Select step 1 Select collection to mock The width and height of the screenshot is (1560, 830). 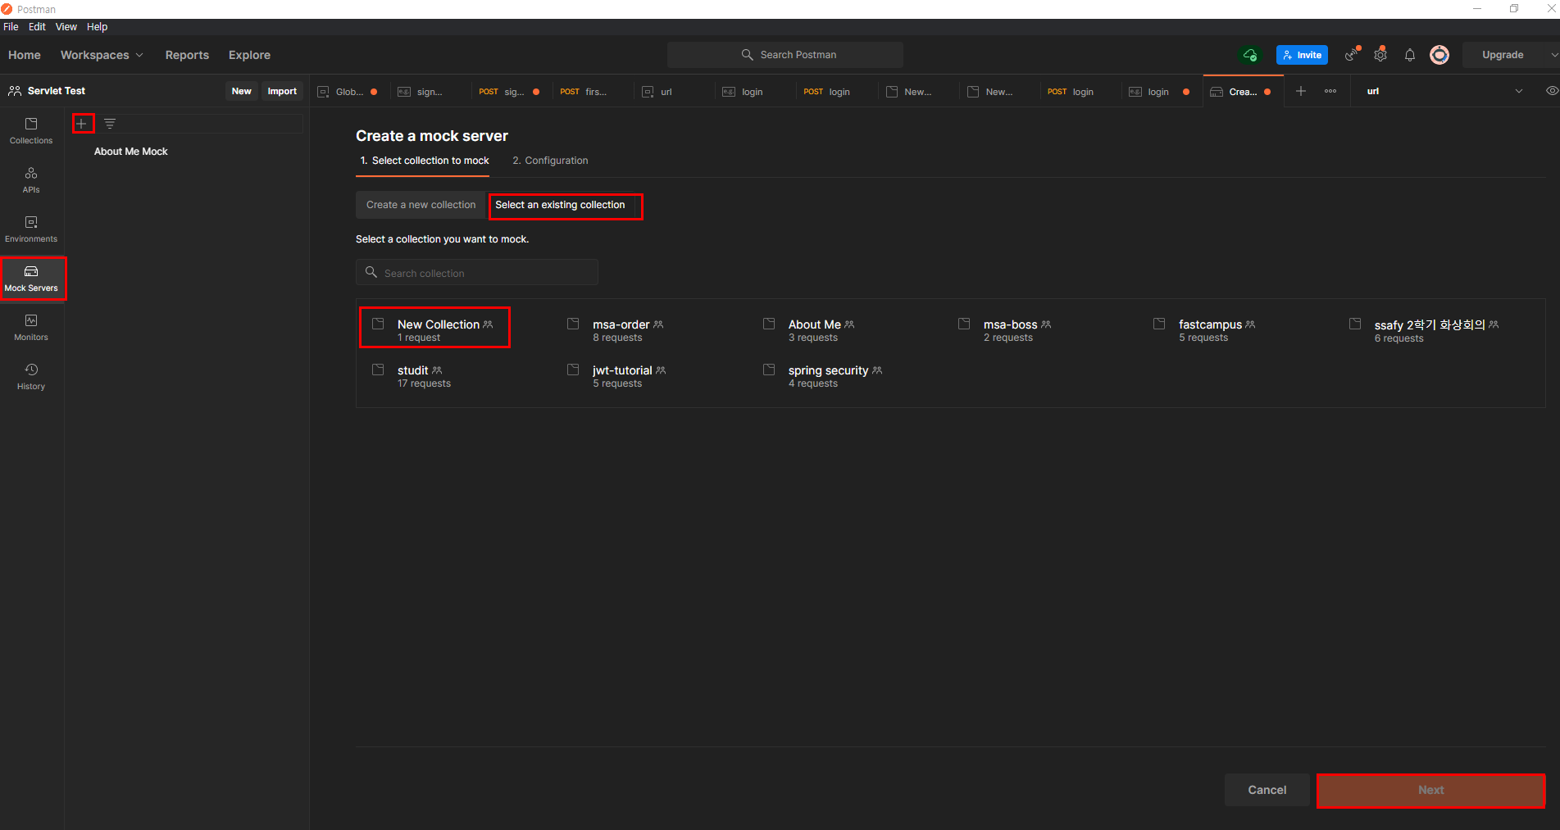(425, 161)
